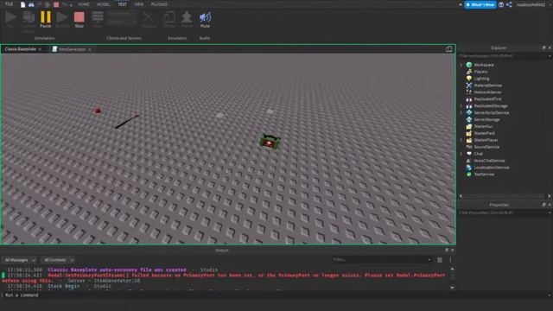Expand the Workspace tree node
The height and width of the screenshot is (311, 553).
click(x=461, y=65)
